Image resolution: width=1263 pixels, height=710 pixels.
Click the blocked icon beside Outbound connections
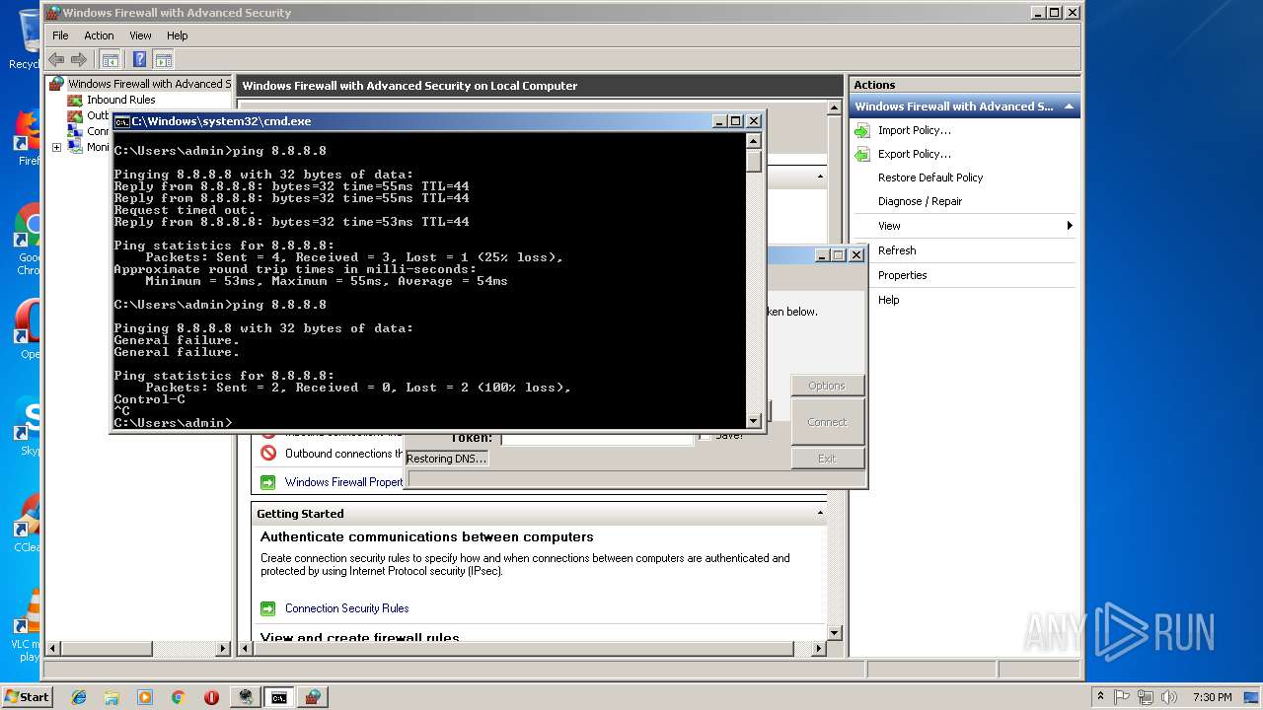tap(267, 454)
